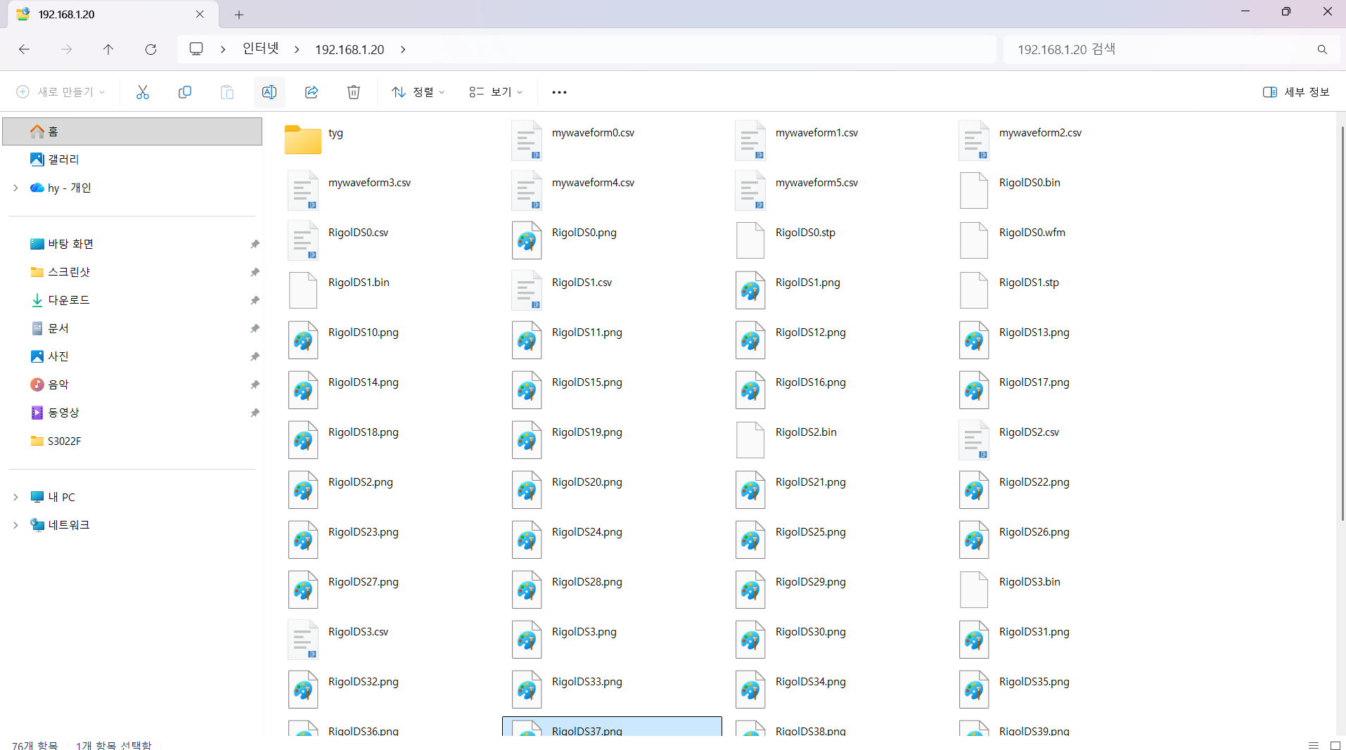Image resolution: width=1346 pixels, height=750 pixels.
Task: Refresh the current folder view
Action: tap(150, 49)
